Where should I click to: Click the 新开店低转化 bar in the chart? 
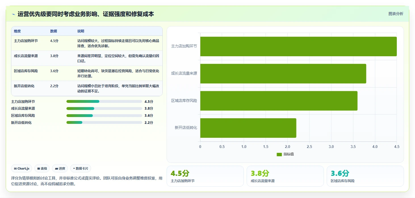248,128
